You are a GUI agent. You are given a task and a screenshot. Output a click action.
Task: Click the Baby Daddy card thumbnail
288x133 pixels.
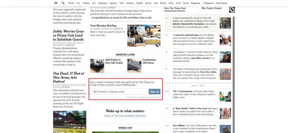pyautogui.click(x=225, y=113)
